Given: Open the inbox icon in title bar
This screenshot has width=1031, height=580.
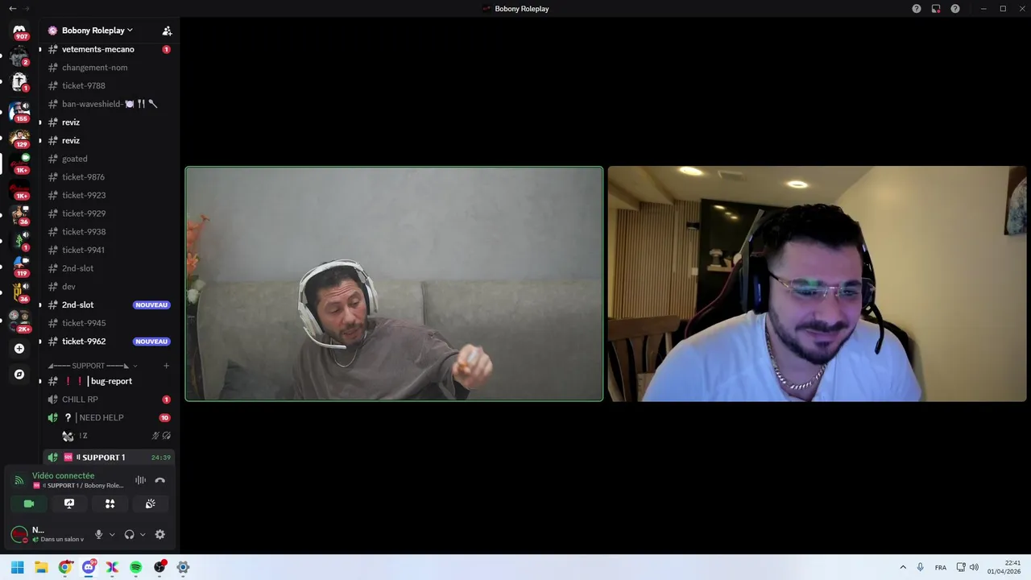Looking at the screenshot, I should pyautogui.click(x=936, y=8).
